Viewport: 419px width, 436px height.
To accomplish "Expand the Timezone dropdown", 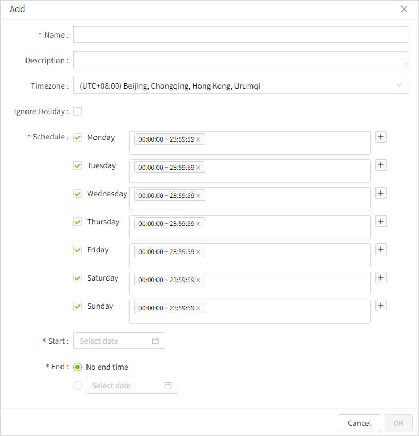I will point(240,85).
